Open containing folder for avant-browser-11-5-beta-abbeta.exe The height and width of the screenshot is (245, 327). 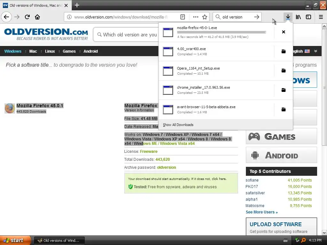click(284, 109)
